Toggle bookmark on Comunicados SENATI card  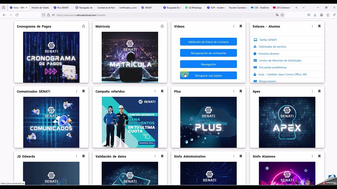83,91
